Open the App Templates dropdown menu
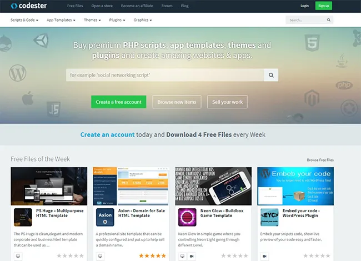361x261 pixels. pyautogui.click(x=61, y=20)
